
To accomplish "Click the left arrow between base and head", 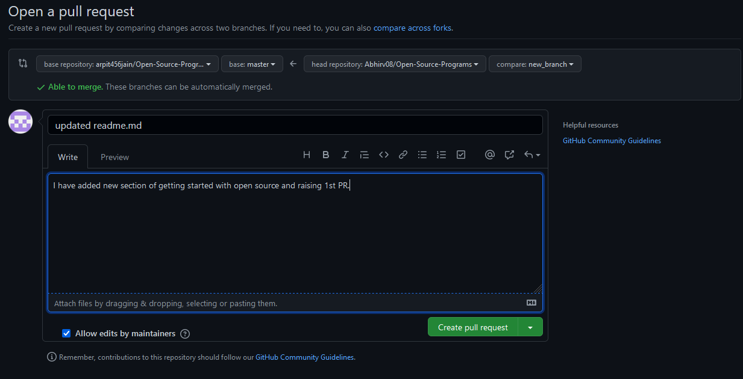I will tap(293, 64).
